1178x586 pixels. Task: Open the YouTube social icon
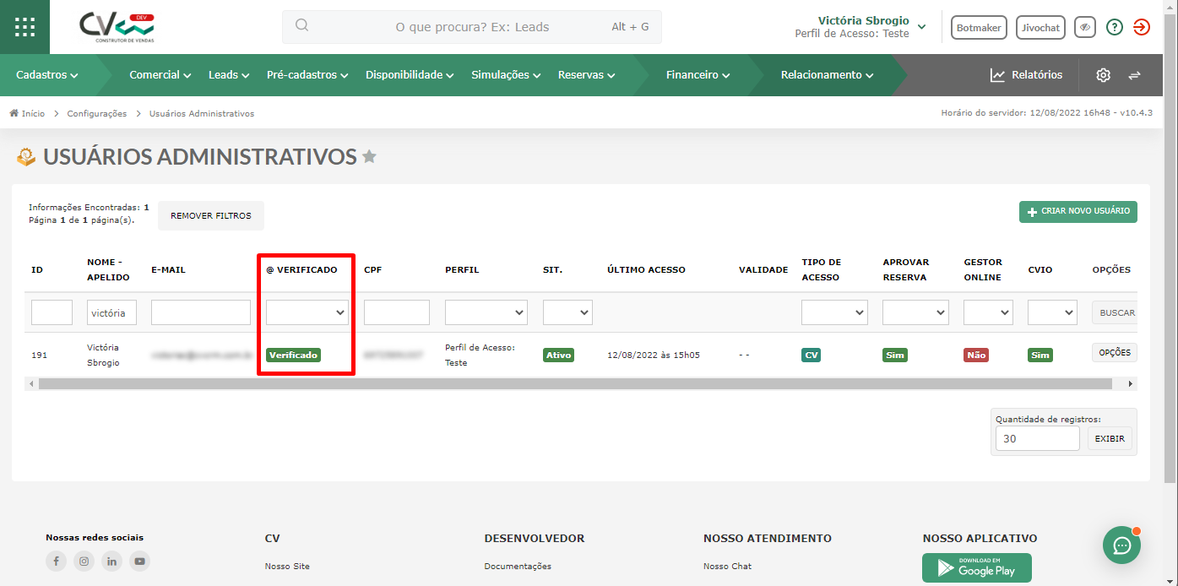[139, 561]
